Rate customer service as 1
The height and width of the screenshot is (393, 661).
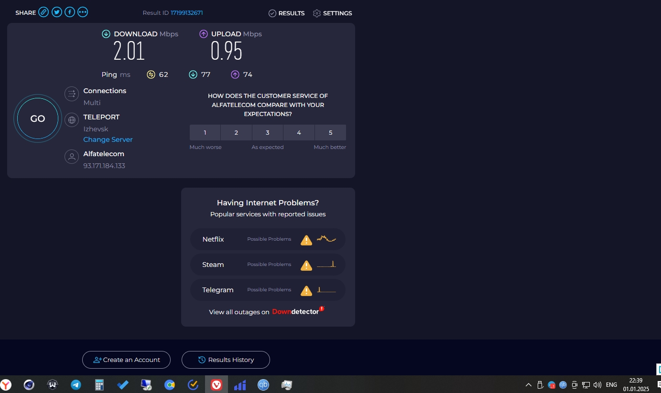click(205, 133)
